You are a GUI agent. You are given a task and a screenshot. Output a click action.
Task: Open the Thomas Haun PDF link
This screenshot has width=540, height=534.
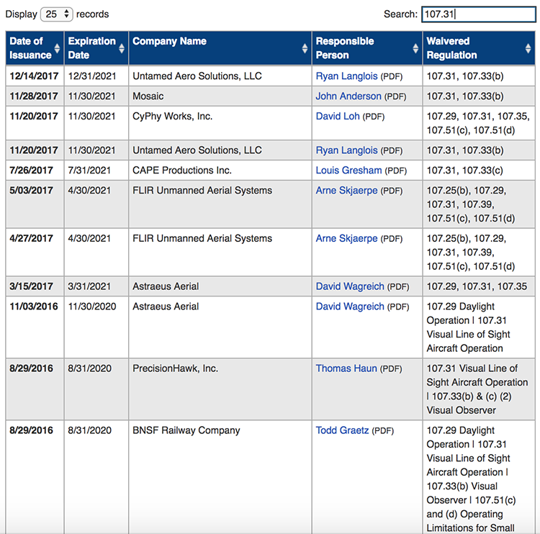click(x=346, y=368)
